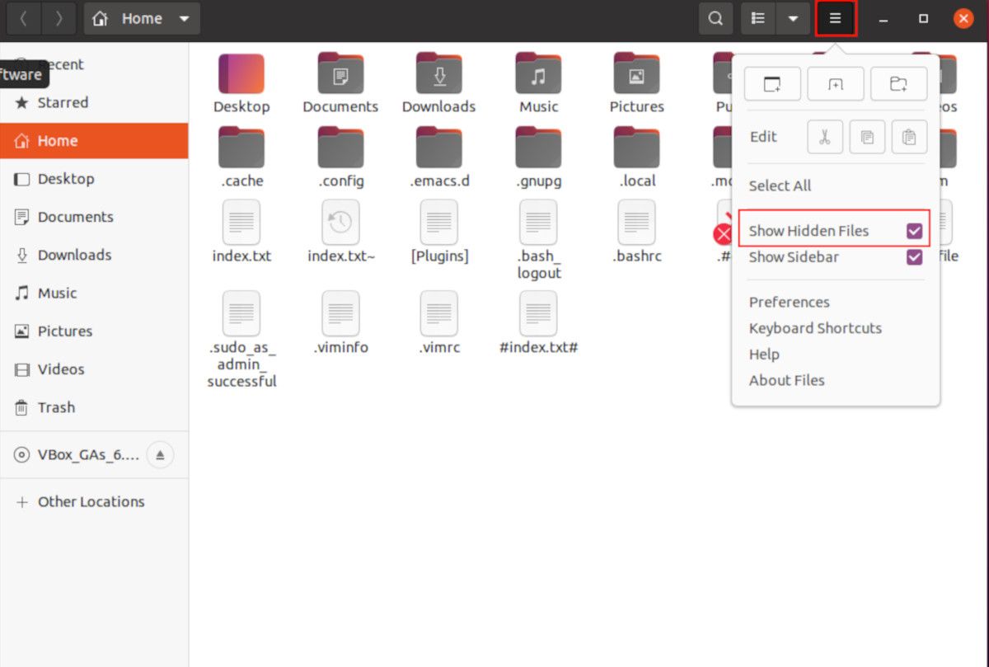Open the Trash in the sidebar

(58, 407)
